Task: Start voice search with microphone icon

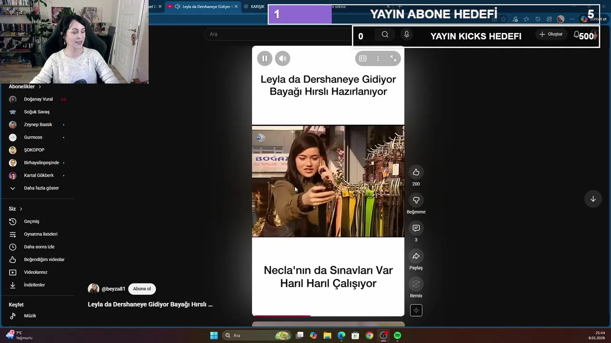Action: tap(407, 34)
